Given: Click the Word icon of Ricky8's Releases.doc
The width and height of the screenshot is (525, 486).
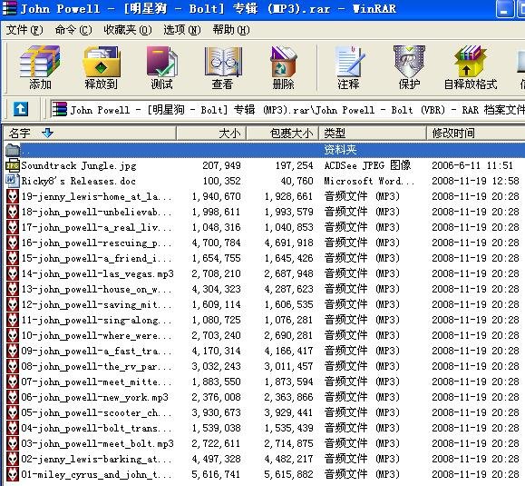Looking at the screenshot, I should point(13,181).
